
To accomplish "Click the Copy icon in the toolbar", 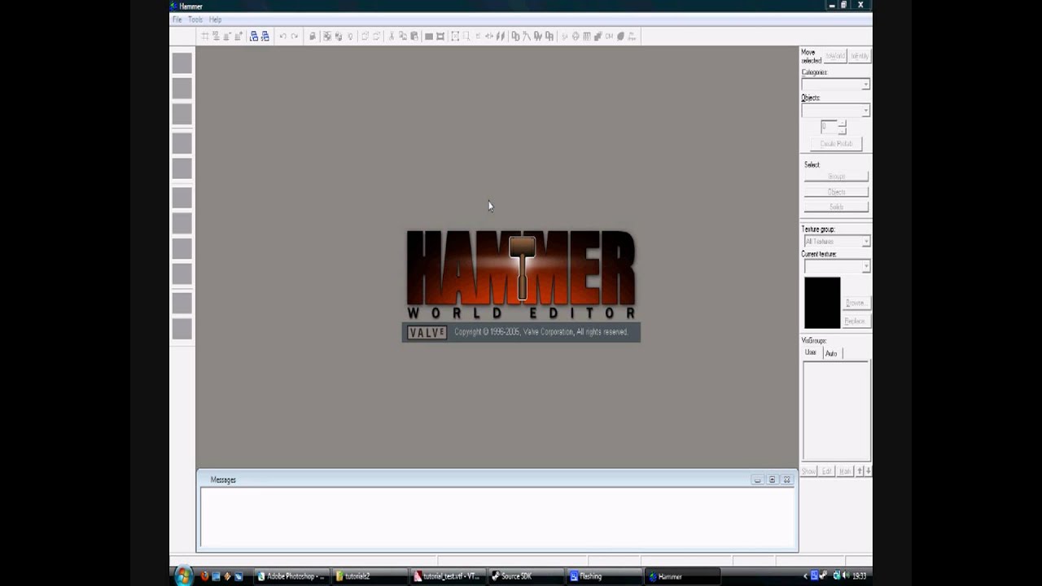I will pyautogui.click(x=403, y=36).
